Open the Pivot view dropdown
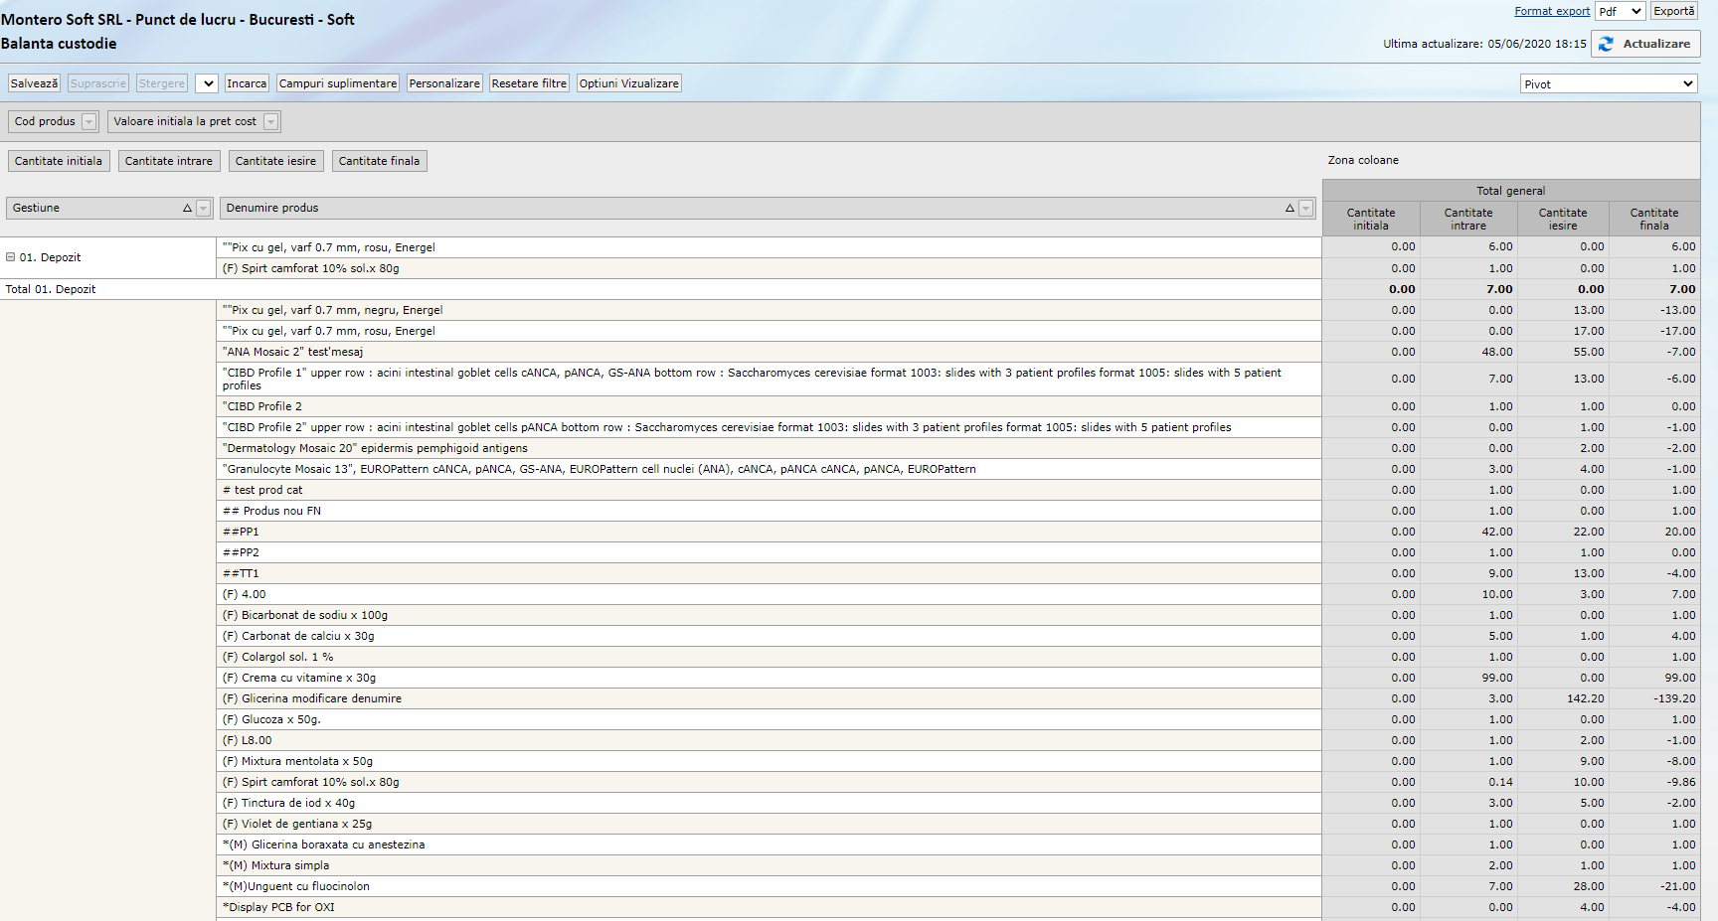1718x921 pixels. coord(1608,84)
